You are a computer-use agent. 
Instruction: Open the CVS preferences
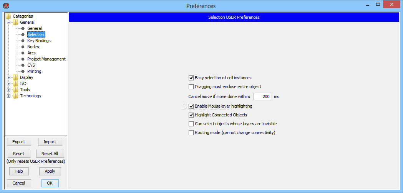point(31,65)
